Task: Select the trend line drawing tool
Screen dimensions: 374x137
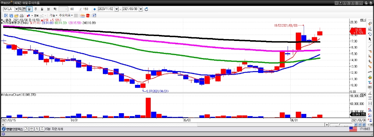Action: (x=370, y=46)
